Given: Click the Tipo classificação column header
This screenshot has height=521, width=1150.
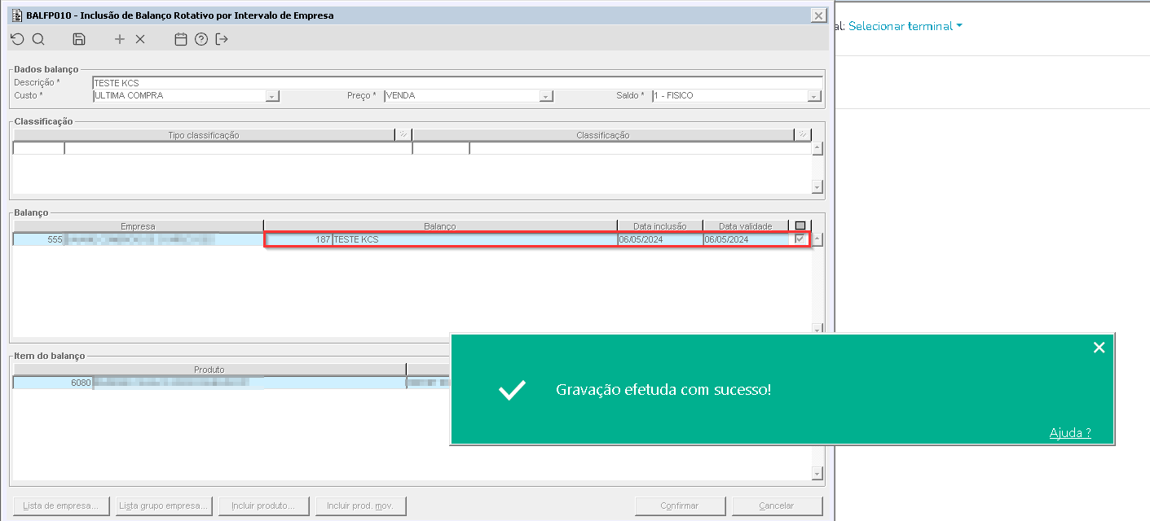Looking at the screenshot, I should [204, 135].
